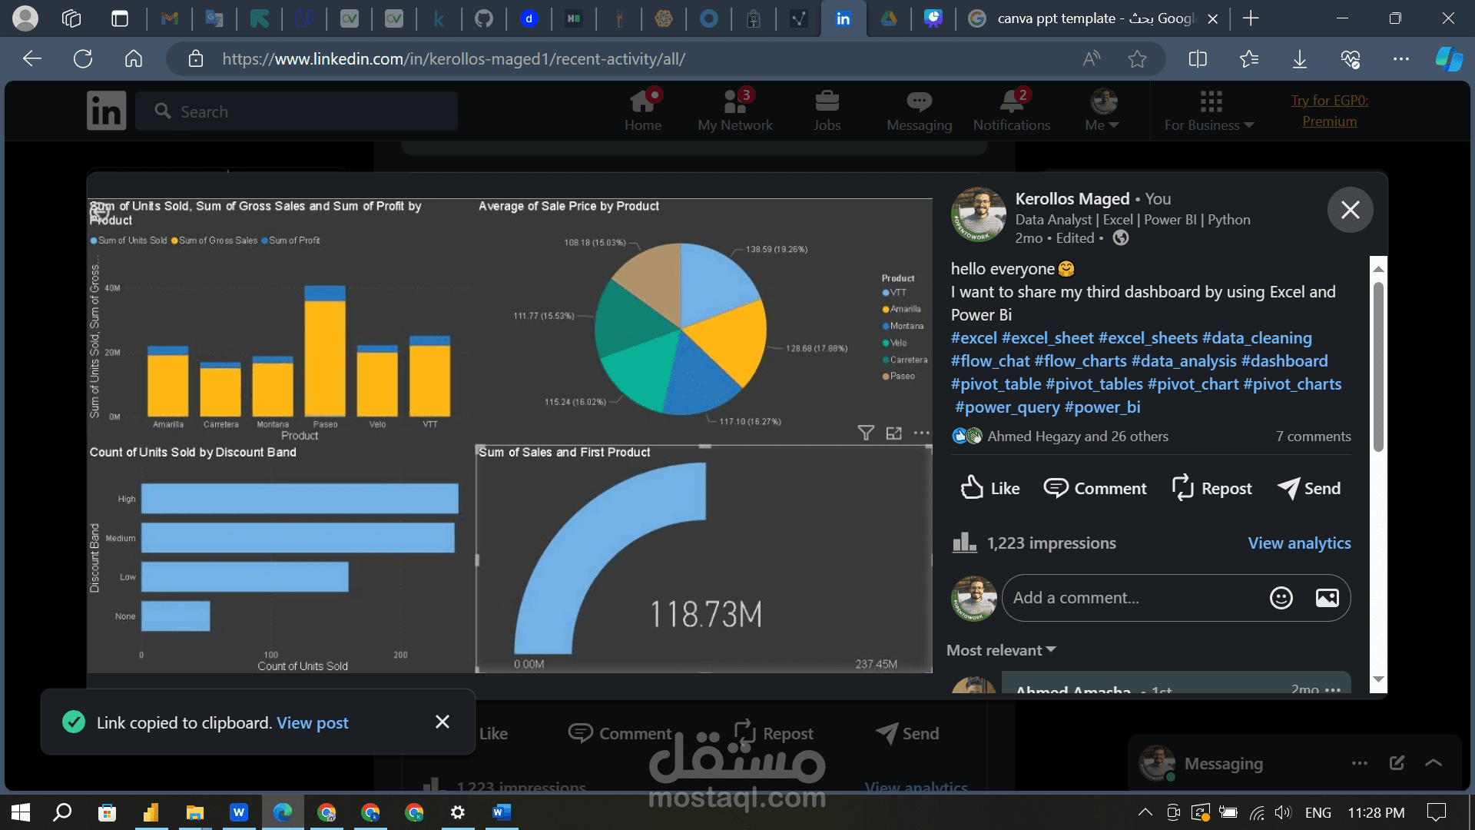Screen dimensions: 1475x830
Task: Switch to the LinkedIn browser tab
Action: click(x=843, y=18)
